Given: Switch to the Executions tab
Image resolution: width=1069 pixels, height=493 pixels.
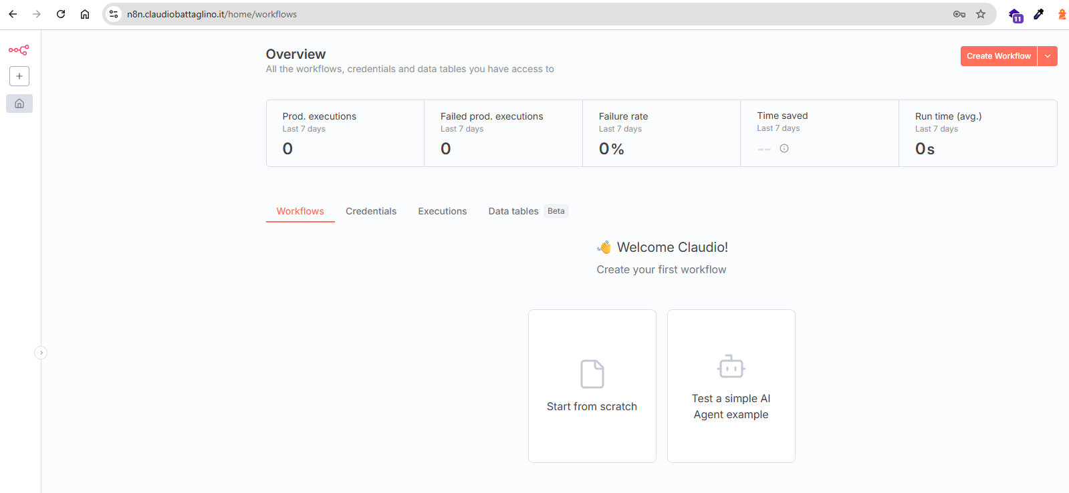Looking at the screenshot, I should [x=442, y=211].
